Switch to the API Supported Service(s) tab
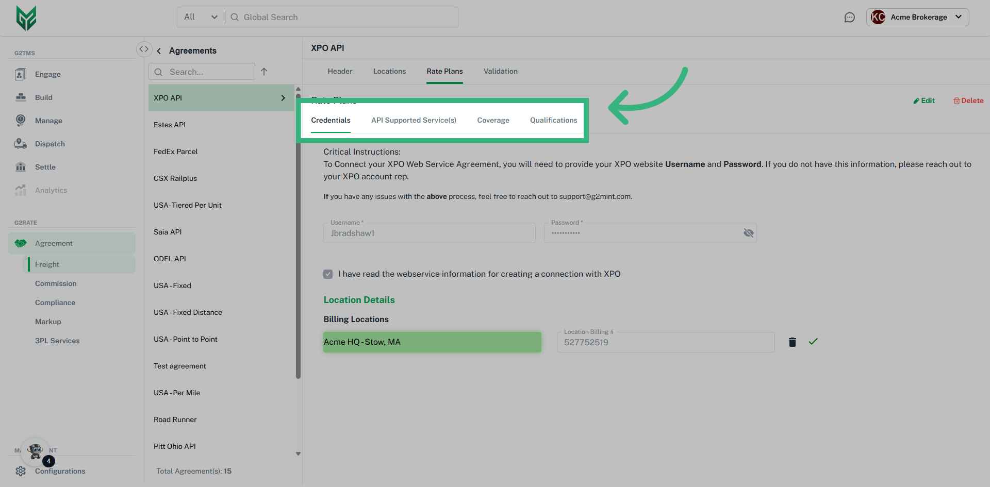 [414, 120]
